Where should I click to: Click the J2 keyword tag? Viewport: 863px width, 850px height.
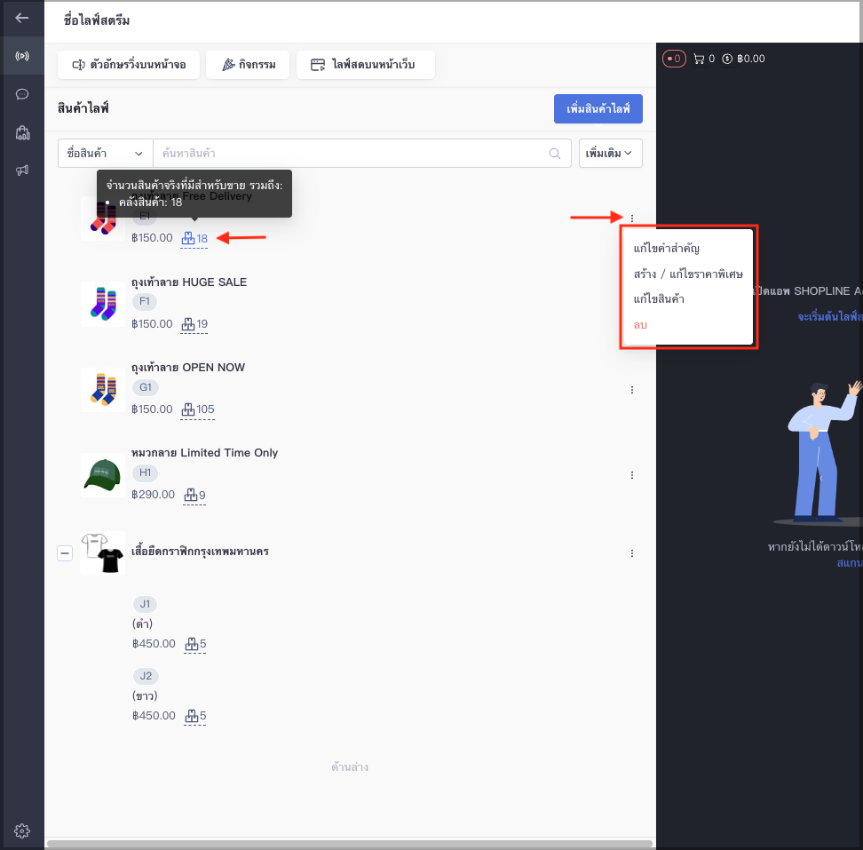(x=146, y=676)
